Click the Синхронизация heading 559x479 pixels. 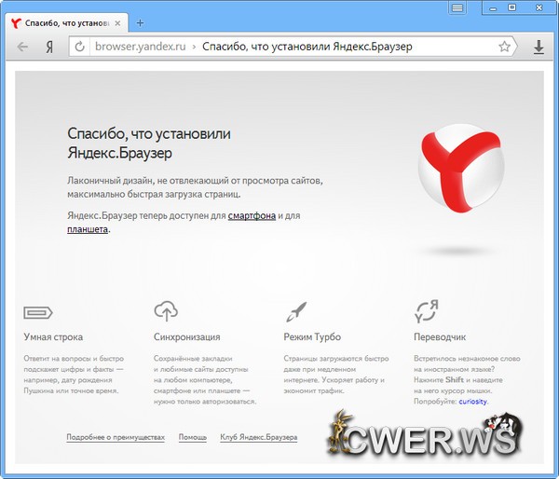(x=187, y=337)
